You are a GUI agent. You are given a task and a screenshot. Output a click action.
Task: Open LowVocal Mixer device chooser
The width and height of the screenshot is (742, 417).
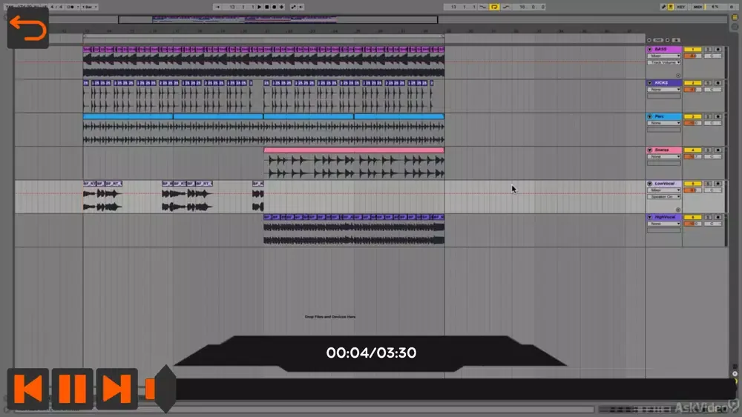(664, 190)
